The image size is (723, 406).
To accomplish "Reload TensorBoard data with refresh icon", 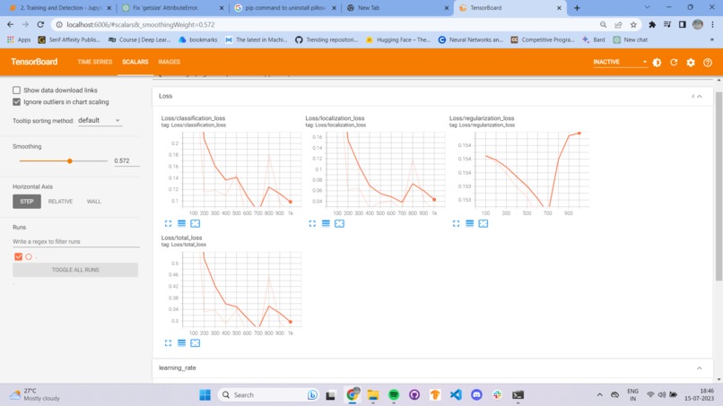I will pyautogui.click(x=674, y=62).
